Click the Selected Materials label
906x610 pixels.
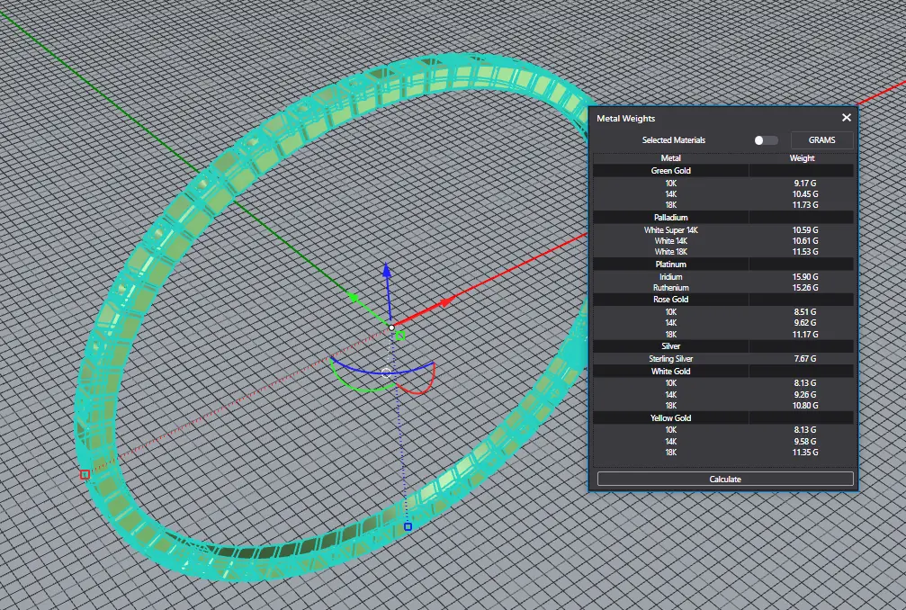(x=674, y=140)
